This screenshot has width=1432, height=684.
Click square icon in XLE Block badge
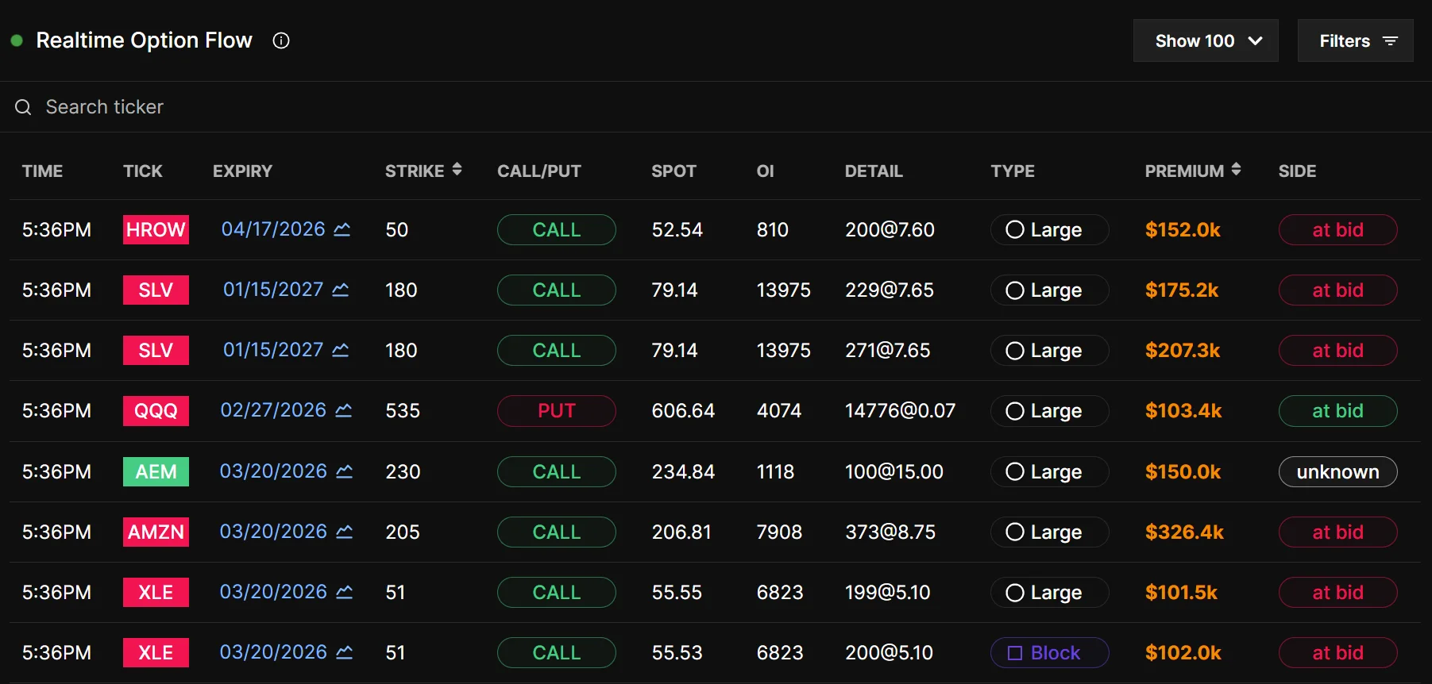tap(1015, 653)
